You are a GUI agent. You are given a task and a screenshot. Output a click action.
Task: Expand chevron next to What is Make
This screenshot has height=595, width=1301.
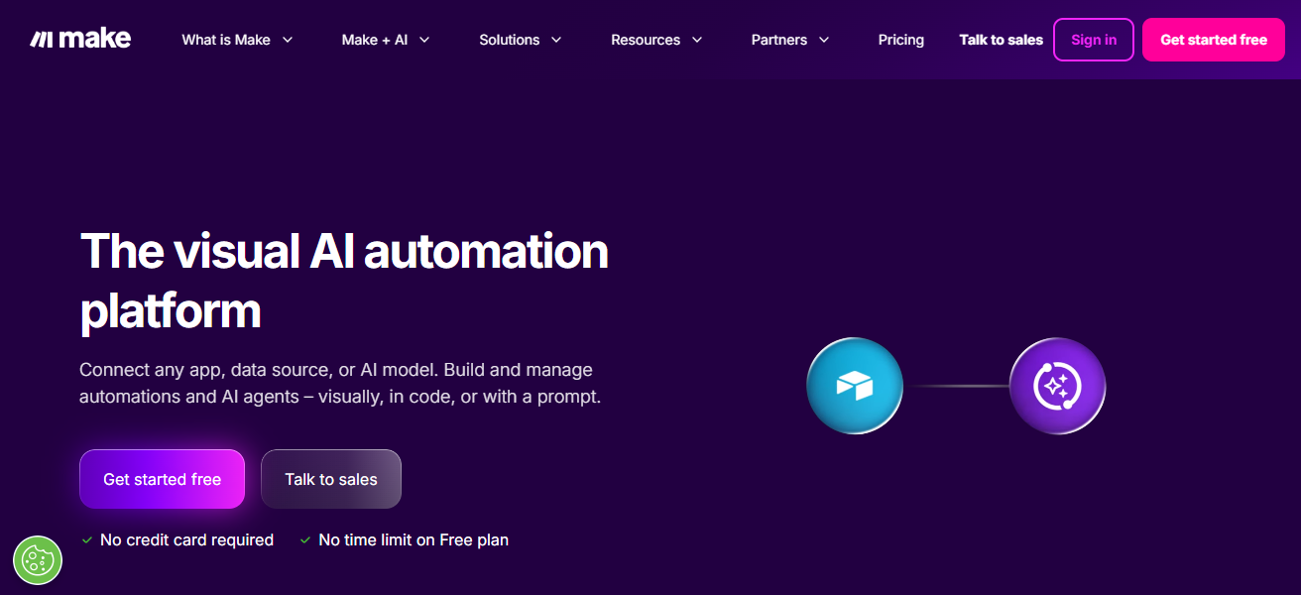pyautogui.click(x=288, y=40)
